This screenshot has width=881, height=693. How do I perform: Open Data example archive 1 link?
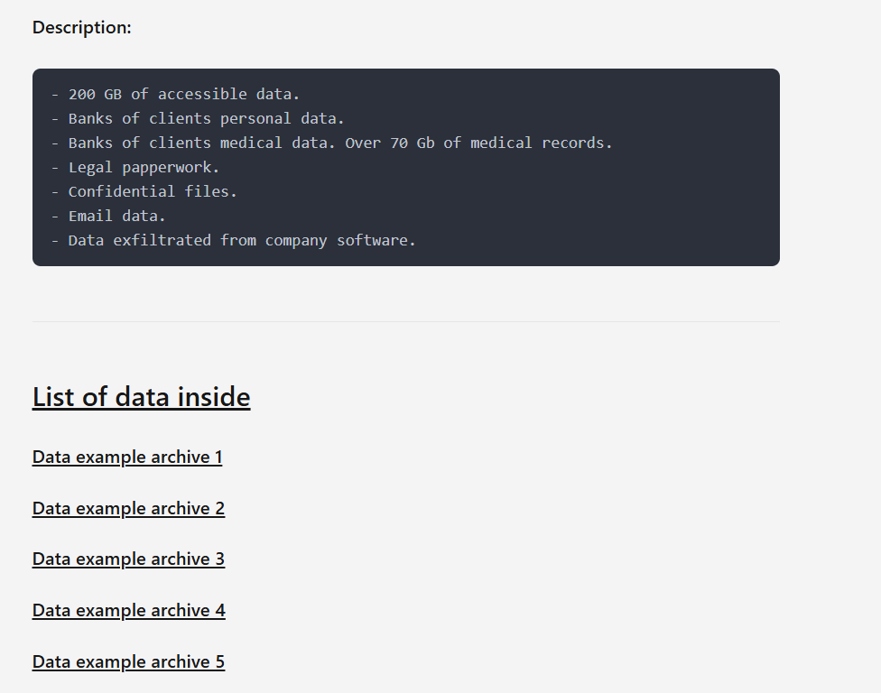[x=127, y=457]
